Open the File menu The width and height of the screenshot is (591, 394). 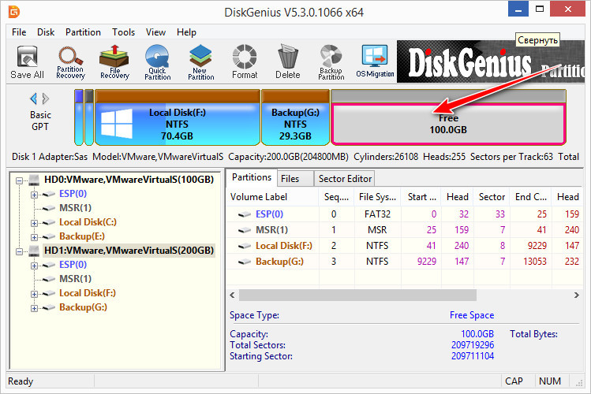(x=19, y=32)
